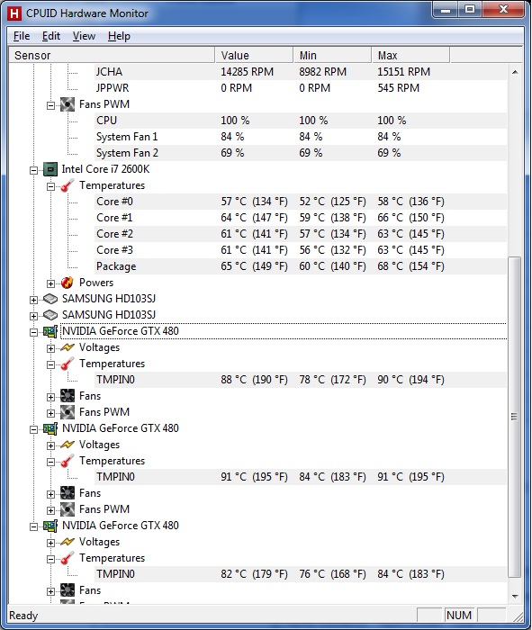Select the JCHA fan row

coord(300,72)
